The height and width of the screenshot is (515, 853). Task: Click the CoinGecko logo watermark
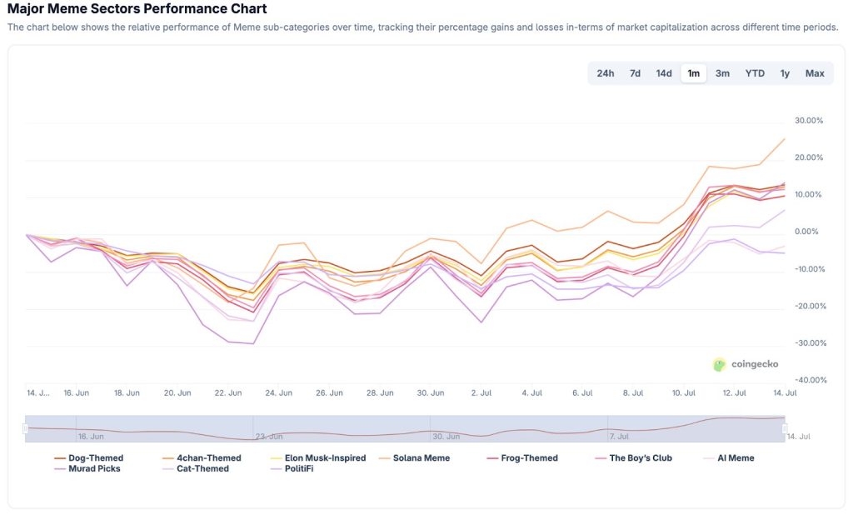tap(746, 364)
